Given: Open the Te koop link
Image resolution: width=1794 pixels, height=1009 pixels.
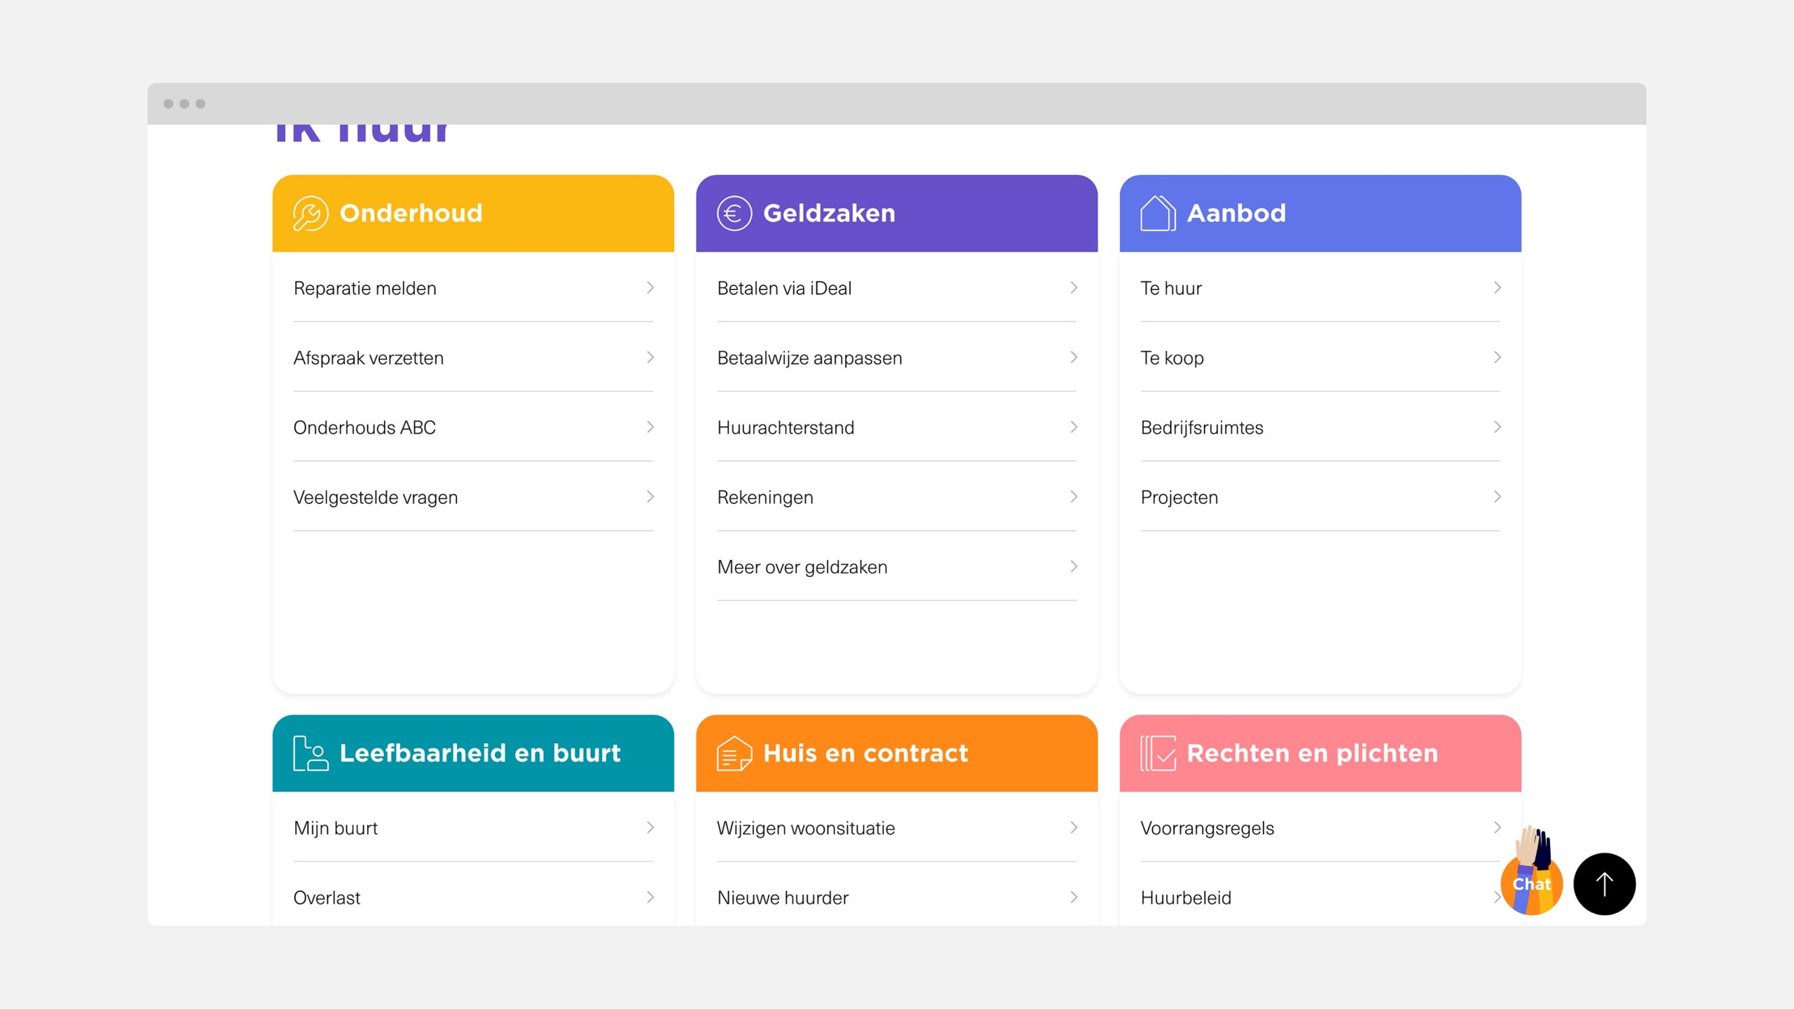Looking at the screenshot, I should click(1320, 357).
